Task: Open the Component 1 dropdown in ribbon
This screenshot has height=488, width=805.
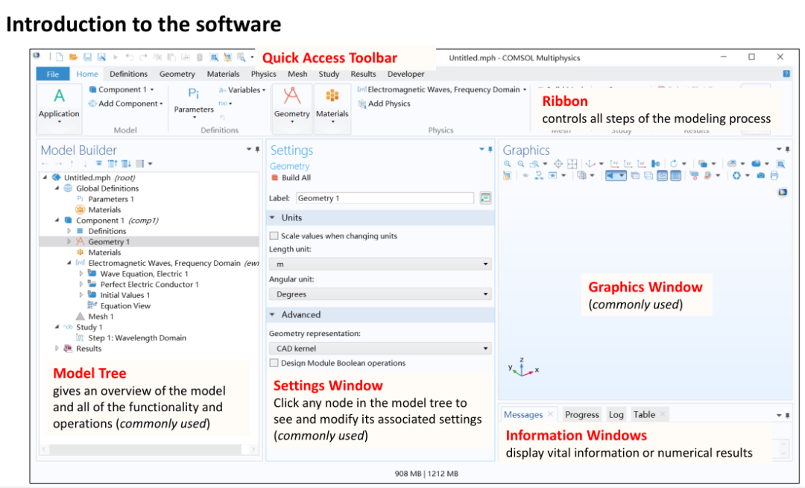Action: click(121, 89)
